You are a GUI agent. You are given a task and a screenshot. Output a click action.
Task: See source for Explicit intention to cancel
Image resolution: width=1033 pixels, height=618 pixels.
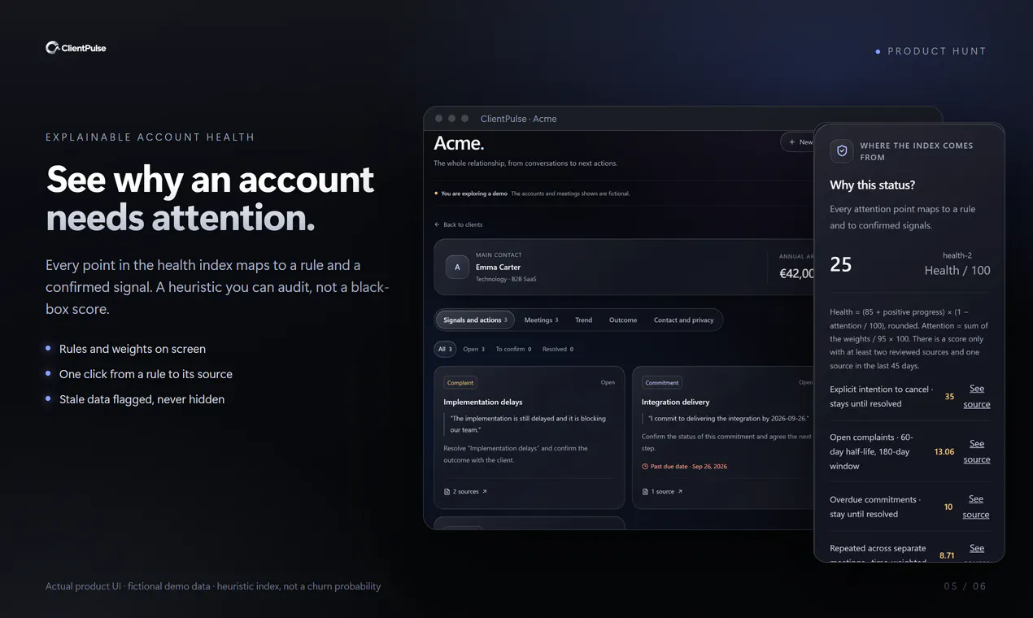pyautogui.click(x=977, y=397)
